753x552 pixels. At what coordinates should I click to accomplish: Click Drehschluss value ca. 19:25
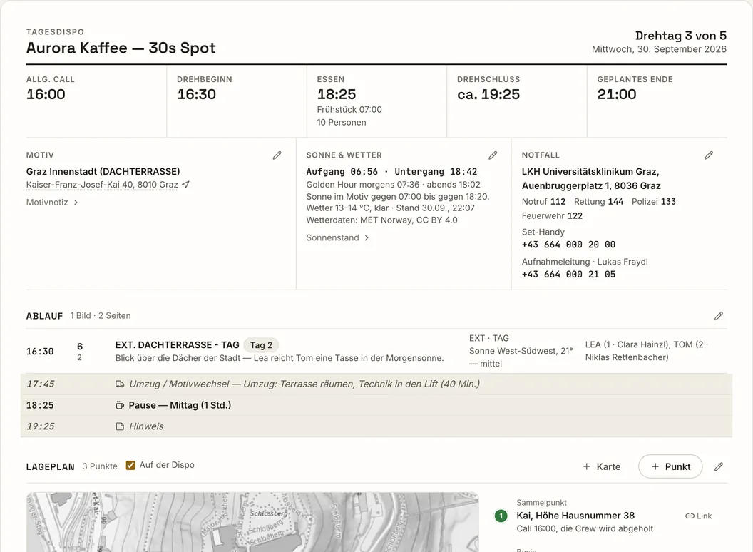tap(488, 94)
